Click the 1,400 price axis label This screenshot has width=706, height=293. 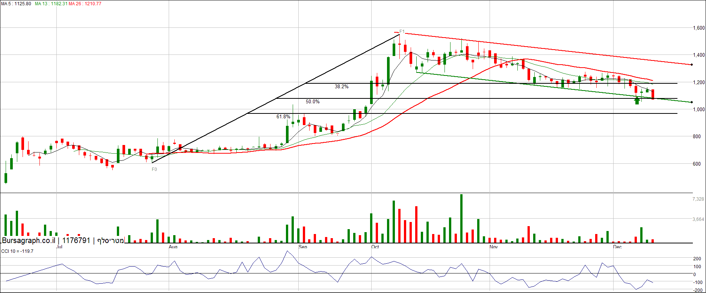(699, 55)
